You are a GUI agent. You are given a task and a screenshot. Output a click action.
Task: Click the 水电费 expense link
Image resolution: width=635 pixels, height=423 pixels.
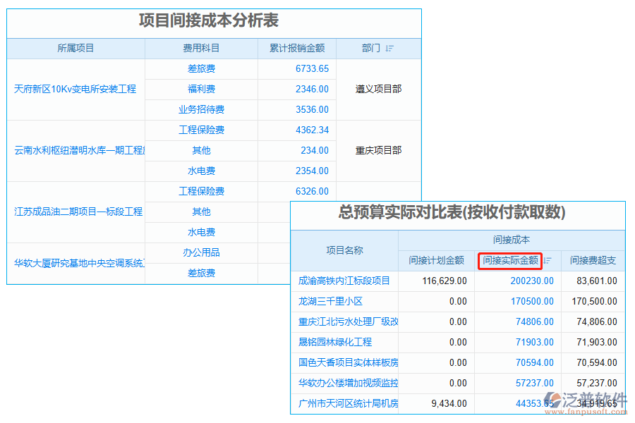(x=202, y=171)
